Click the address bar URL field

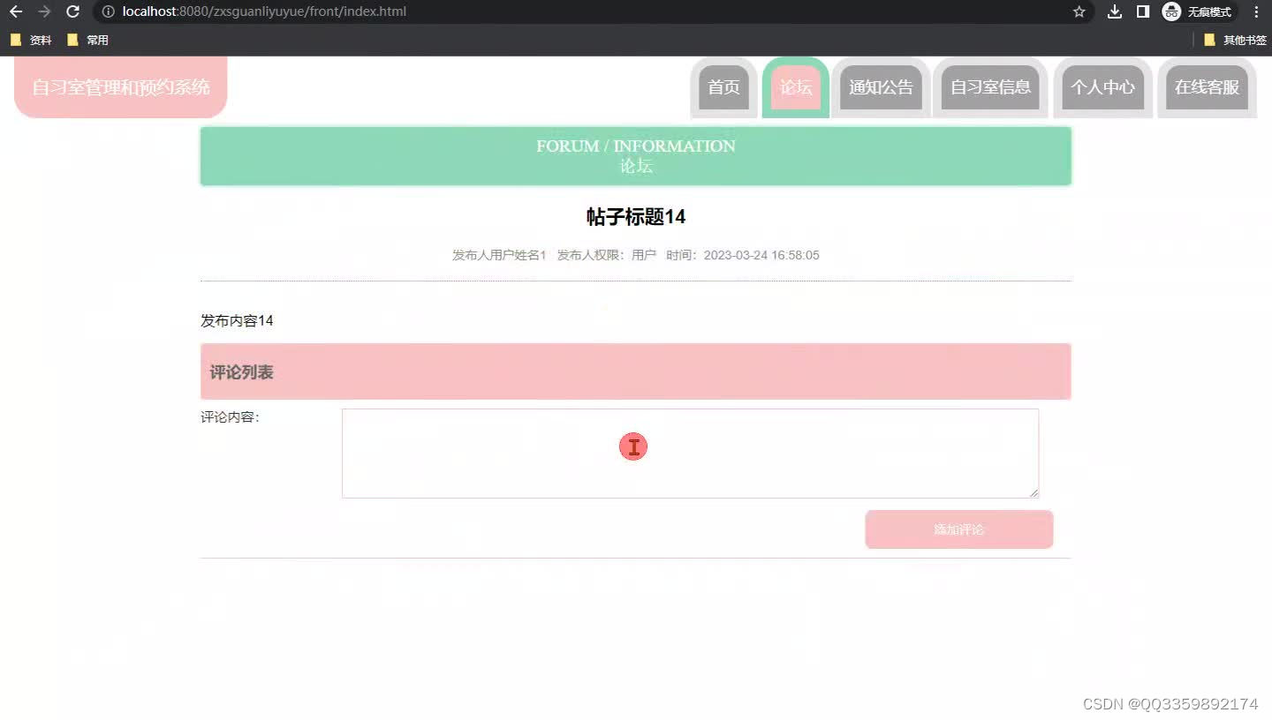(x=592, y=11)
